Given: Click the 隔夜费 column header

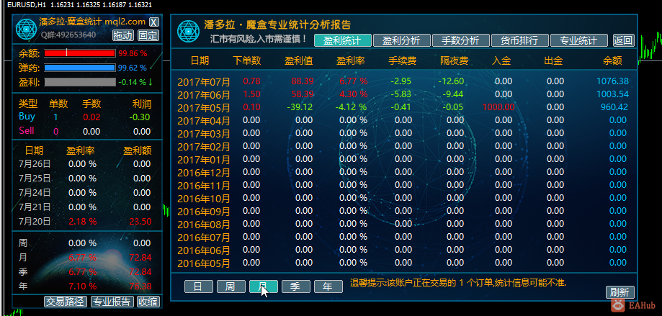Looking at the screenshot, I should (455, 60).
